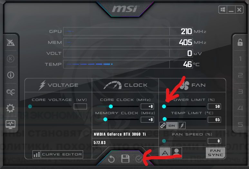Image resolution: width=249 pixels, height=169 pixels.
Task: Save the profile with floppy disk icon
Action: (125, 158)
